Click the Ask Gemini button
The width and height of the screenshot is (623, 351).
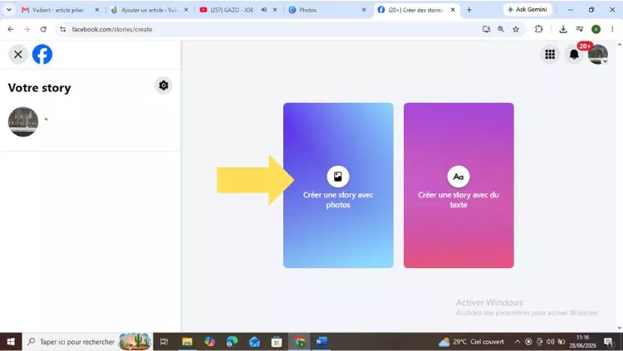click(527, 9)
